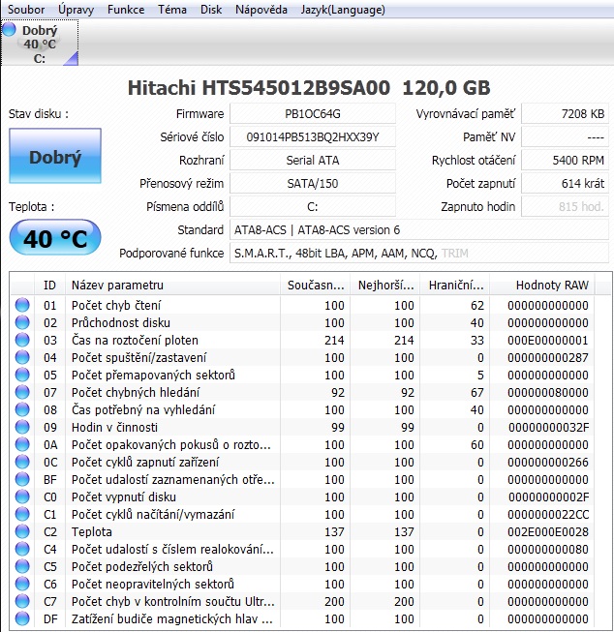614x632 pixels.
Task: Click the 40 °C temperature indicator
Action: [55, 238]
